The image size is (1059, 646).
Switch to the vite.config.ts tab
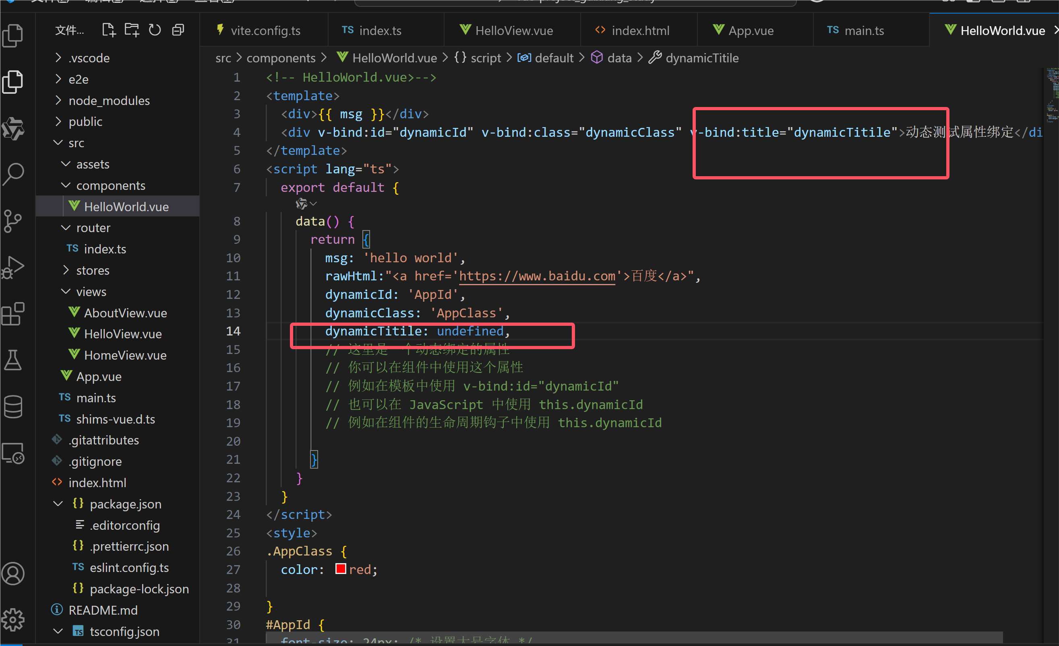265,31
